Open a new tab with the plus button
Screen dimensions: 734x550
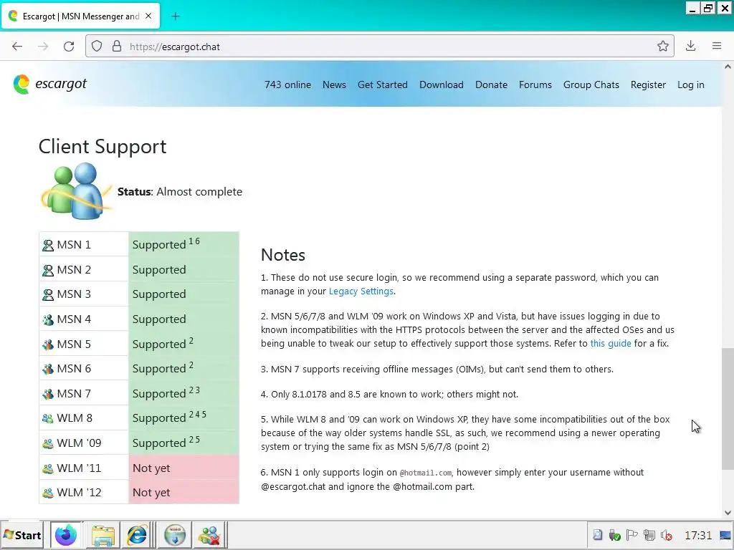175,16
